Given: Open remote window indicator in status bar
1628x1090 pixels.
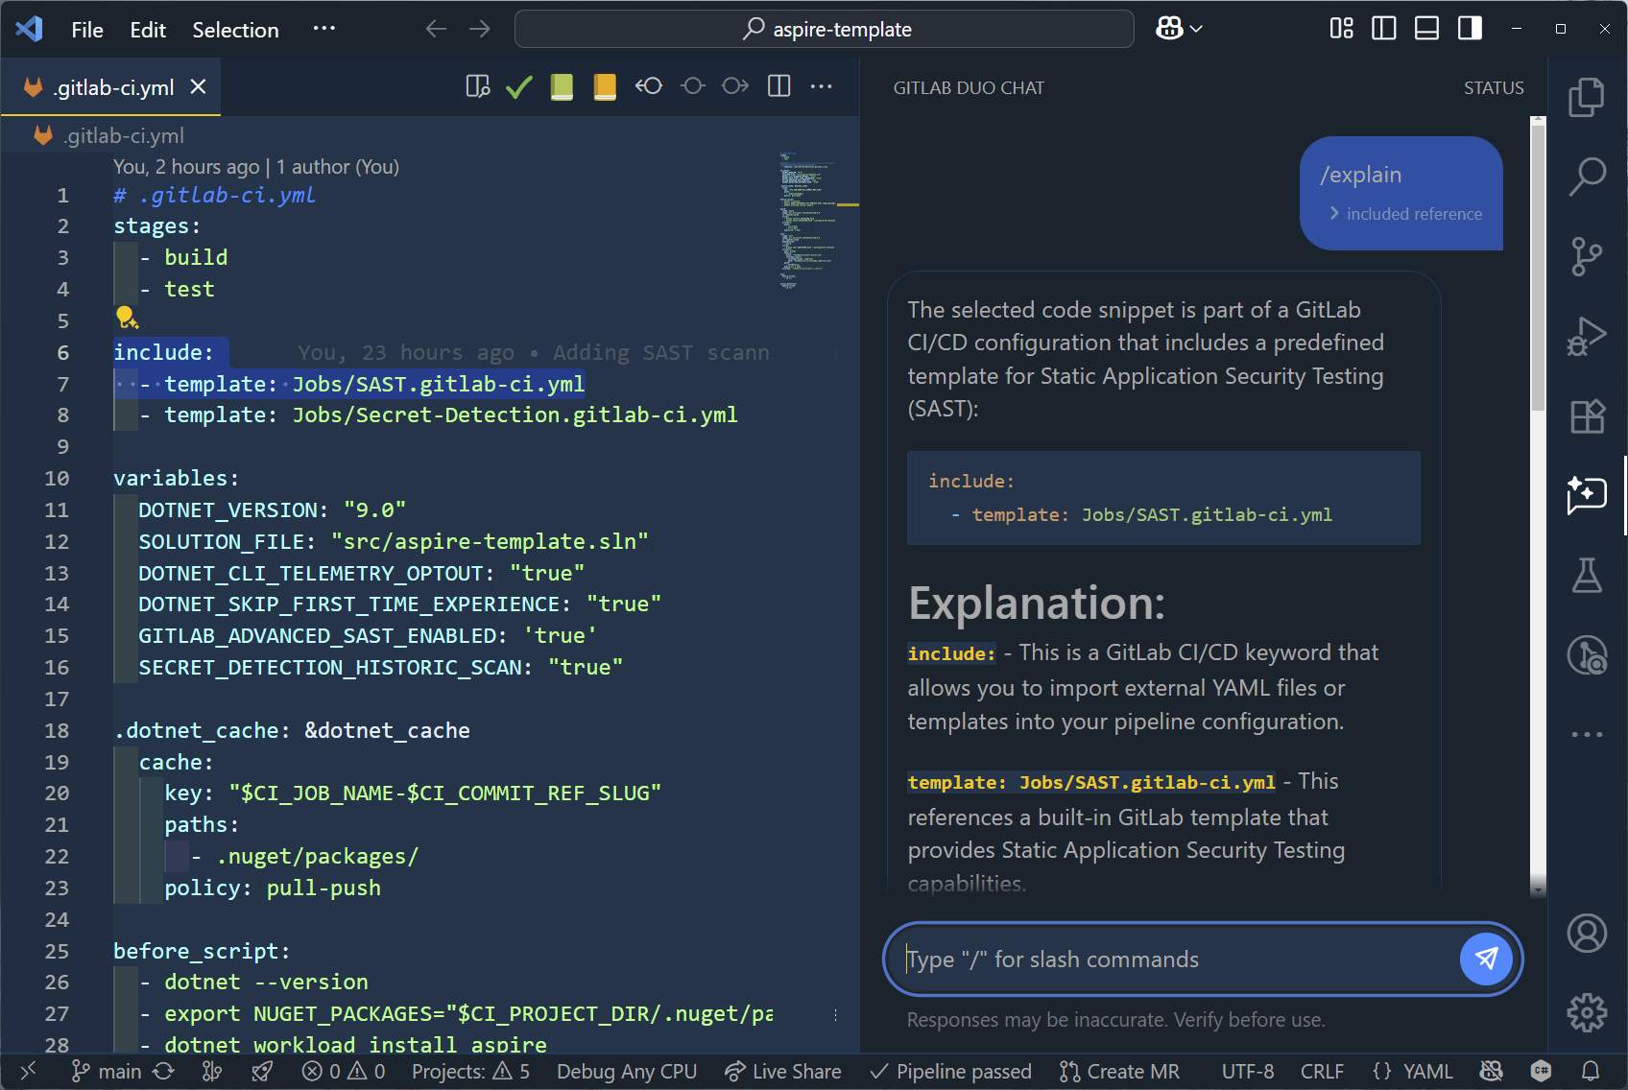Looking at the screenshot, I should [28, 1071].
